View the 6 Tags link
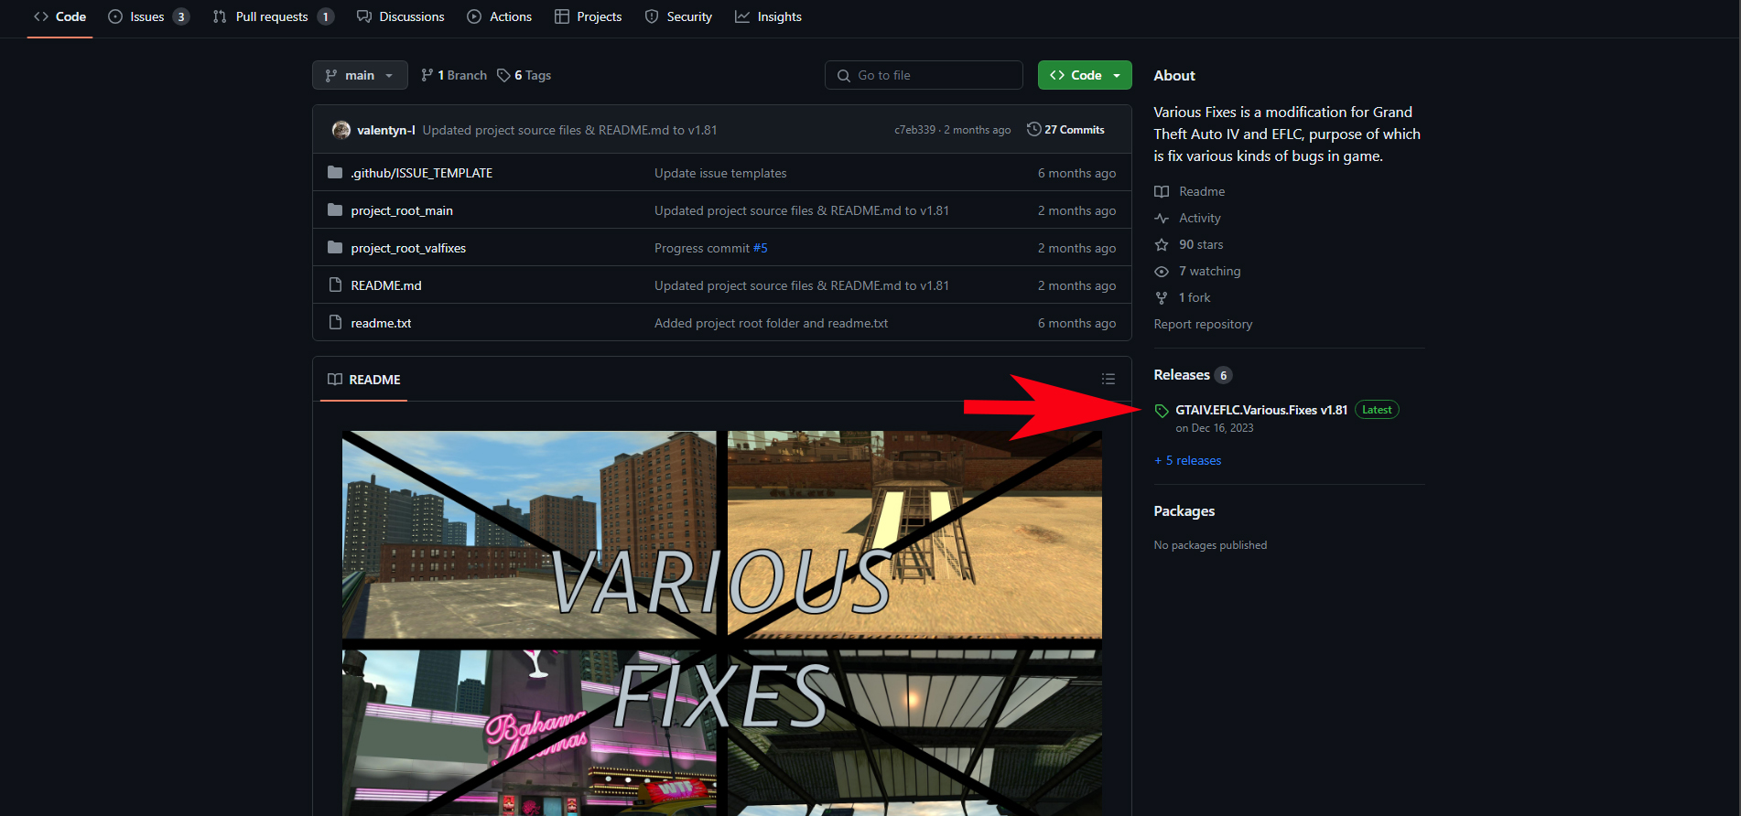The height and width of the screenshot is (816, 1741). click(524, 75)
